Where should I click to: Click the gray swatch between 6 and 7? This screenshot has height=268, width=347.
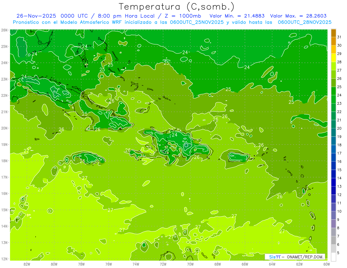pyautogui.click(x=333, y=240)
